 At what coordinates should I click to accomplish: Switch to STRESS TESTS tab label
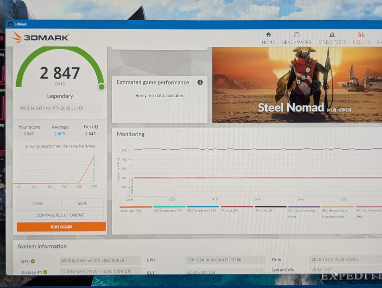pos(332,42)
